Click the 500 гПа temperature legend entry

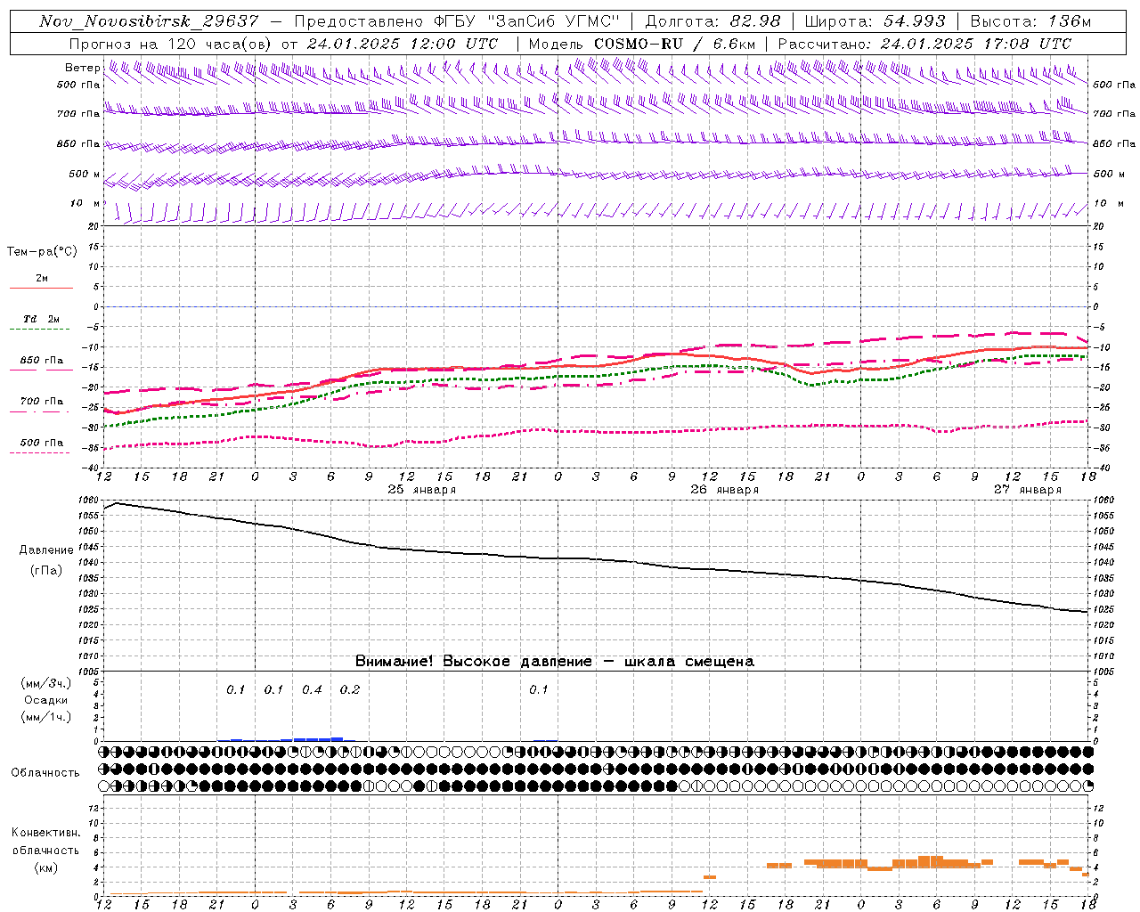pos(42,442)
